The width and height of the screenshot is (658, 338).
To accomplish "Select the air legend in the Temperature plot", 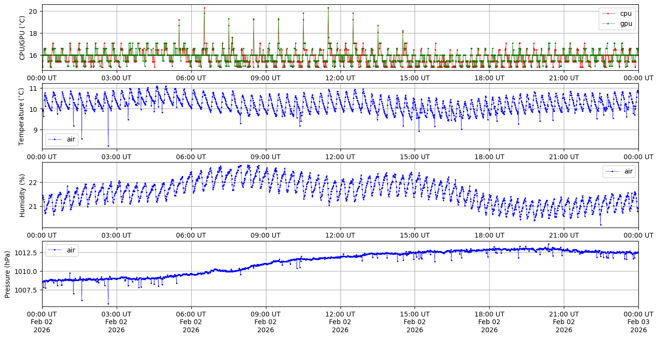I will (x=71, y=139).
